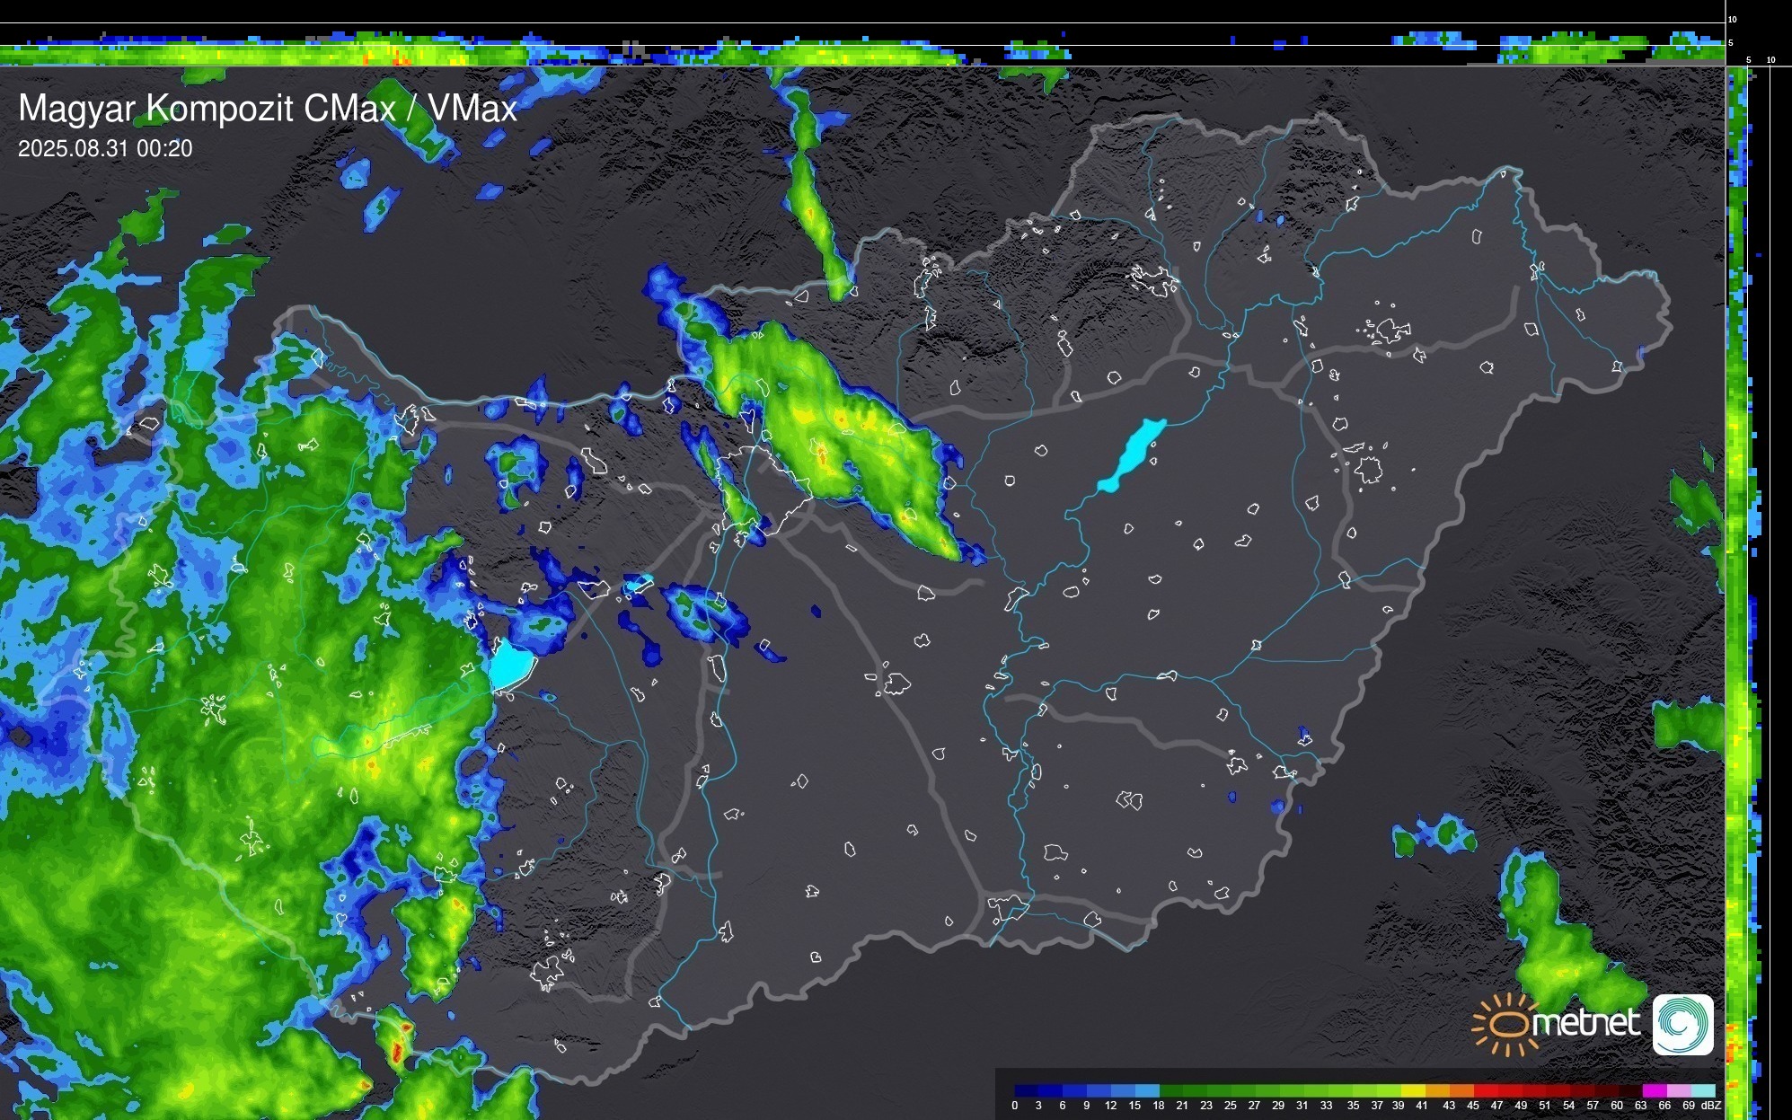Click the 2025.08.31 00:20 timestamp

[105, 149]
